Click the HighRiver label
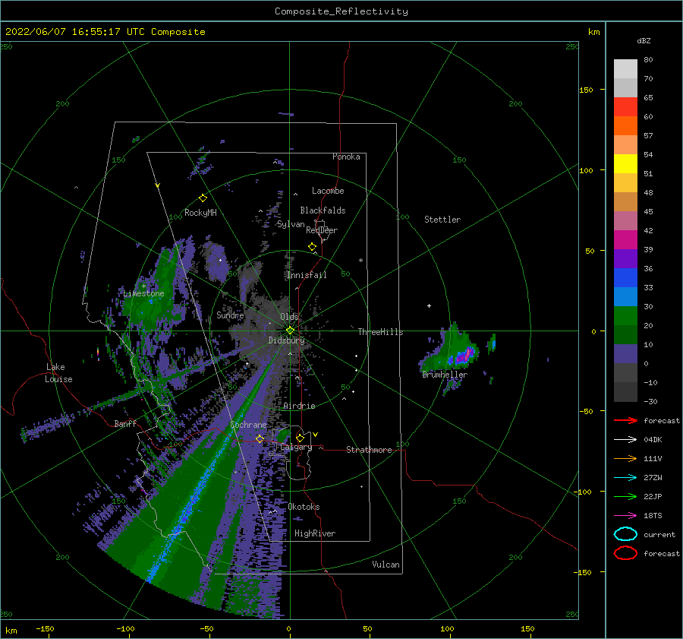The width and height of the screenshot is (683, 639). pyautogui.click(x=315, y=533)
